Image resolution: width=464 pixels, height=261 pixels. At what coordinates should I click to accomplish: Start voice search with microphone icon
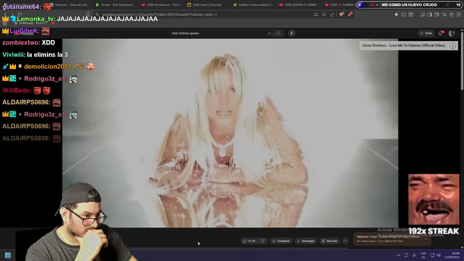[x=291, y=33]
